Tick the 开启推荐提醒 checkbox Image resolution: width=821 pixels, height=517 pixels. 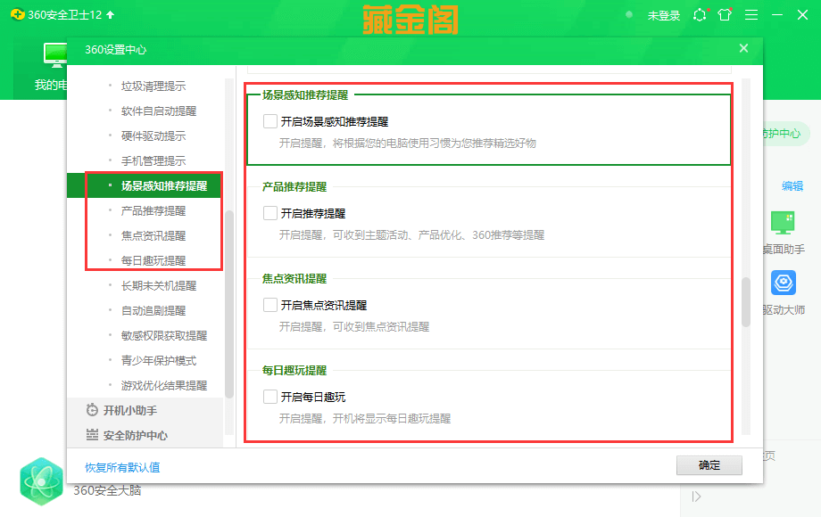[x=270, y=213]
